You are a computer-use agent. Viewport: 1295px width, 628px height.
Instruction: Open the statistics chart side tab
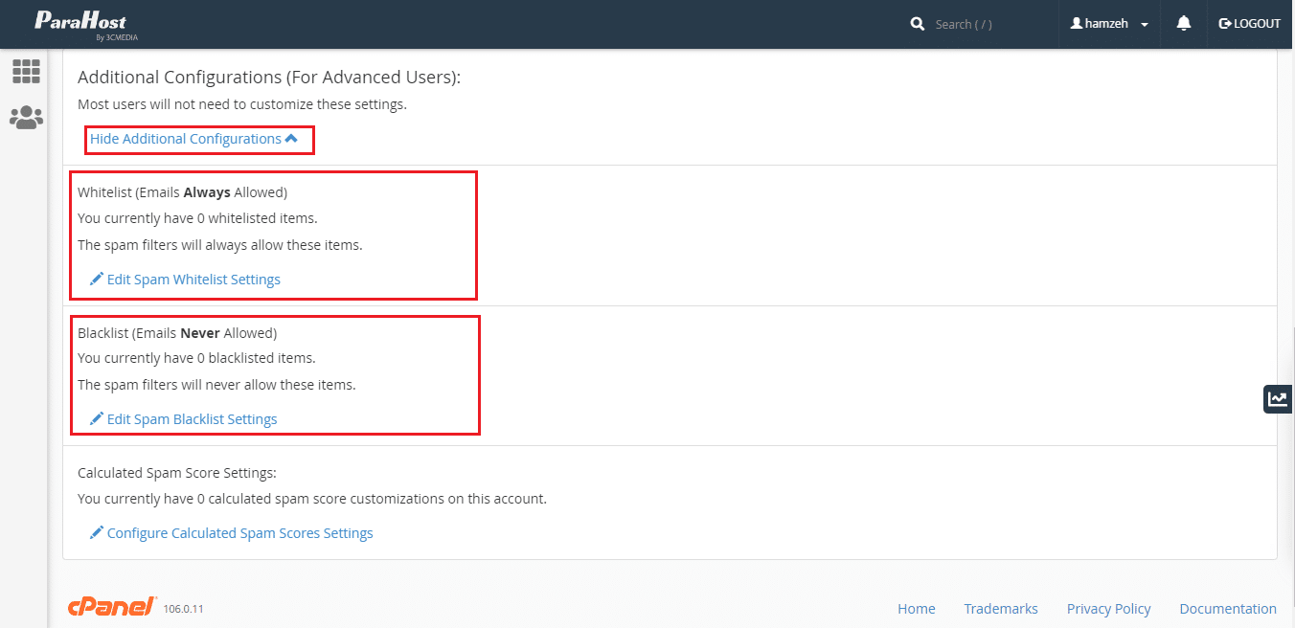pyautogui.click(x=1278, y=399)
